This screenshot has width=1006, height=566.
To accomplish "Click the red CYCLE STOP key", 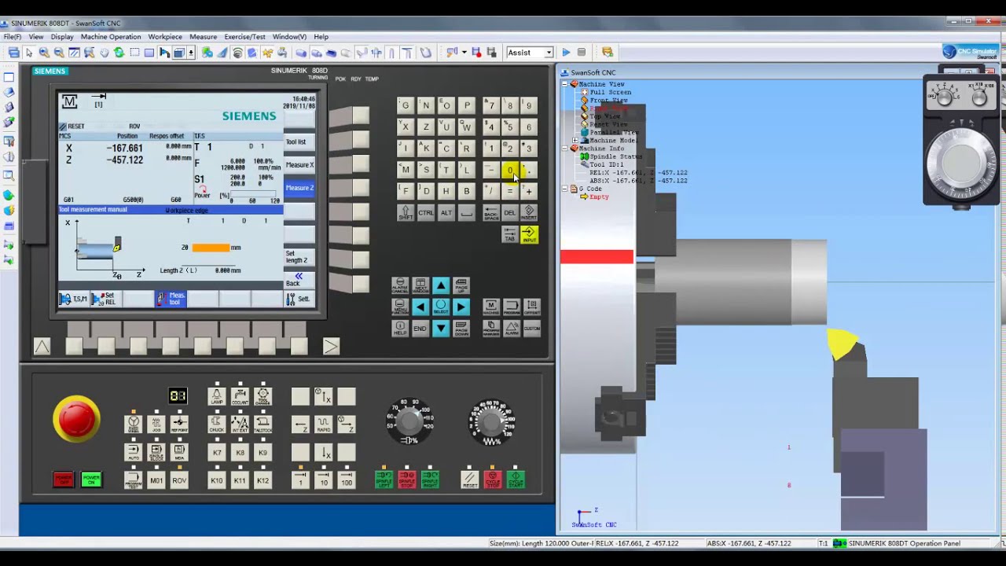I will pyautogui.click(x=493, y=479).
